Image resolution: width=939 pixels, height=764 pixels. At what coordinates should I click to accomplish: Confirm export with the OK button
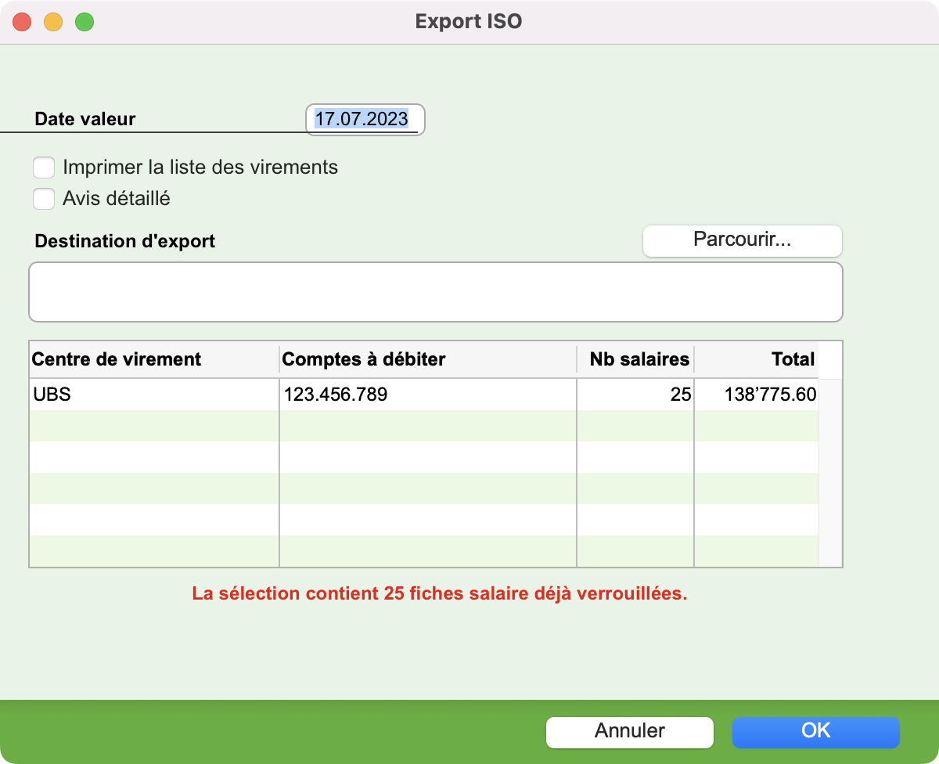815,732
